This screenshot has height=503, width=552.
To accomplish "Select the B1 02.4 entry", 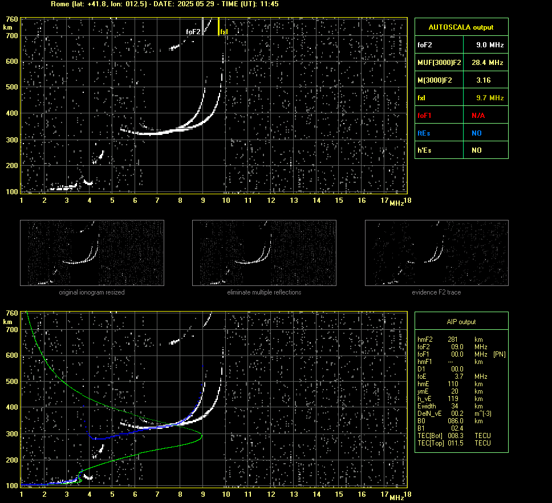I will tap(440, 428).
